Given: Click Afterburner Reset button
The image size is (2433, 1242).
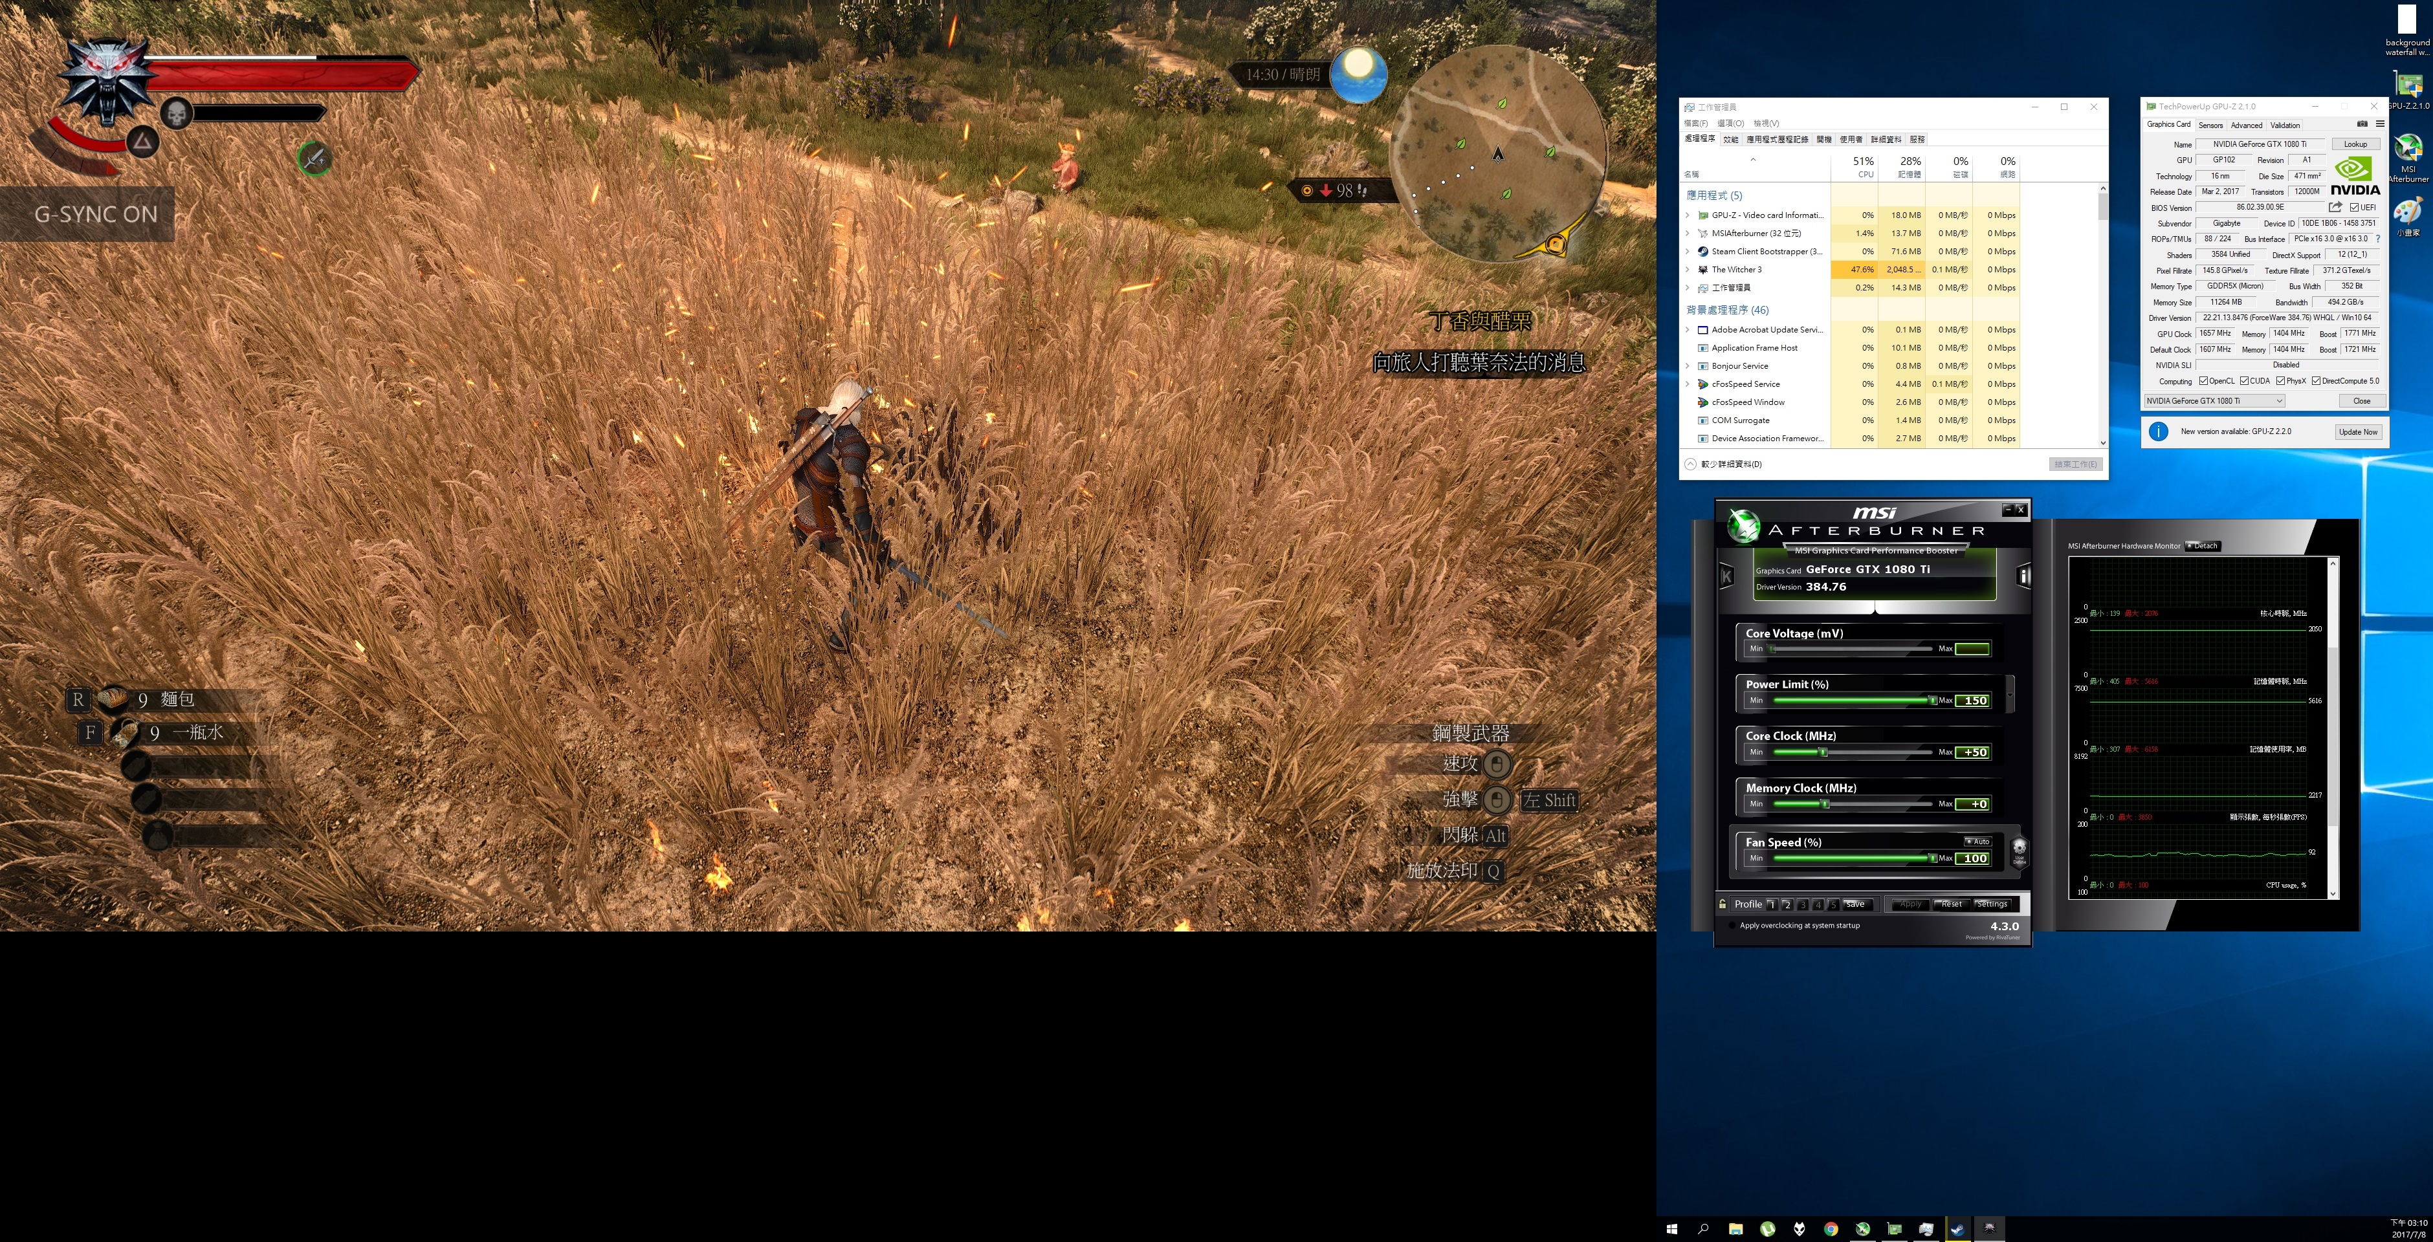Looking at the screenshot, I should tap(1952, 904).
